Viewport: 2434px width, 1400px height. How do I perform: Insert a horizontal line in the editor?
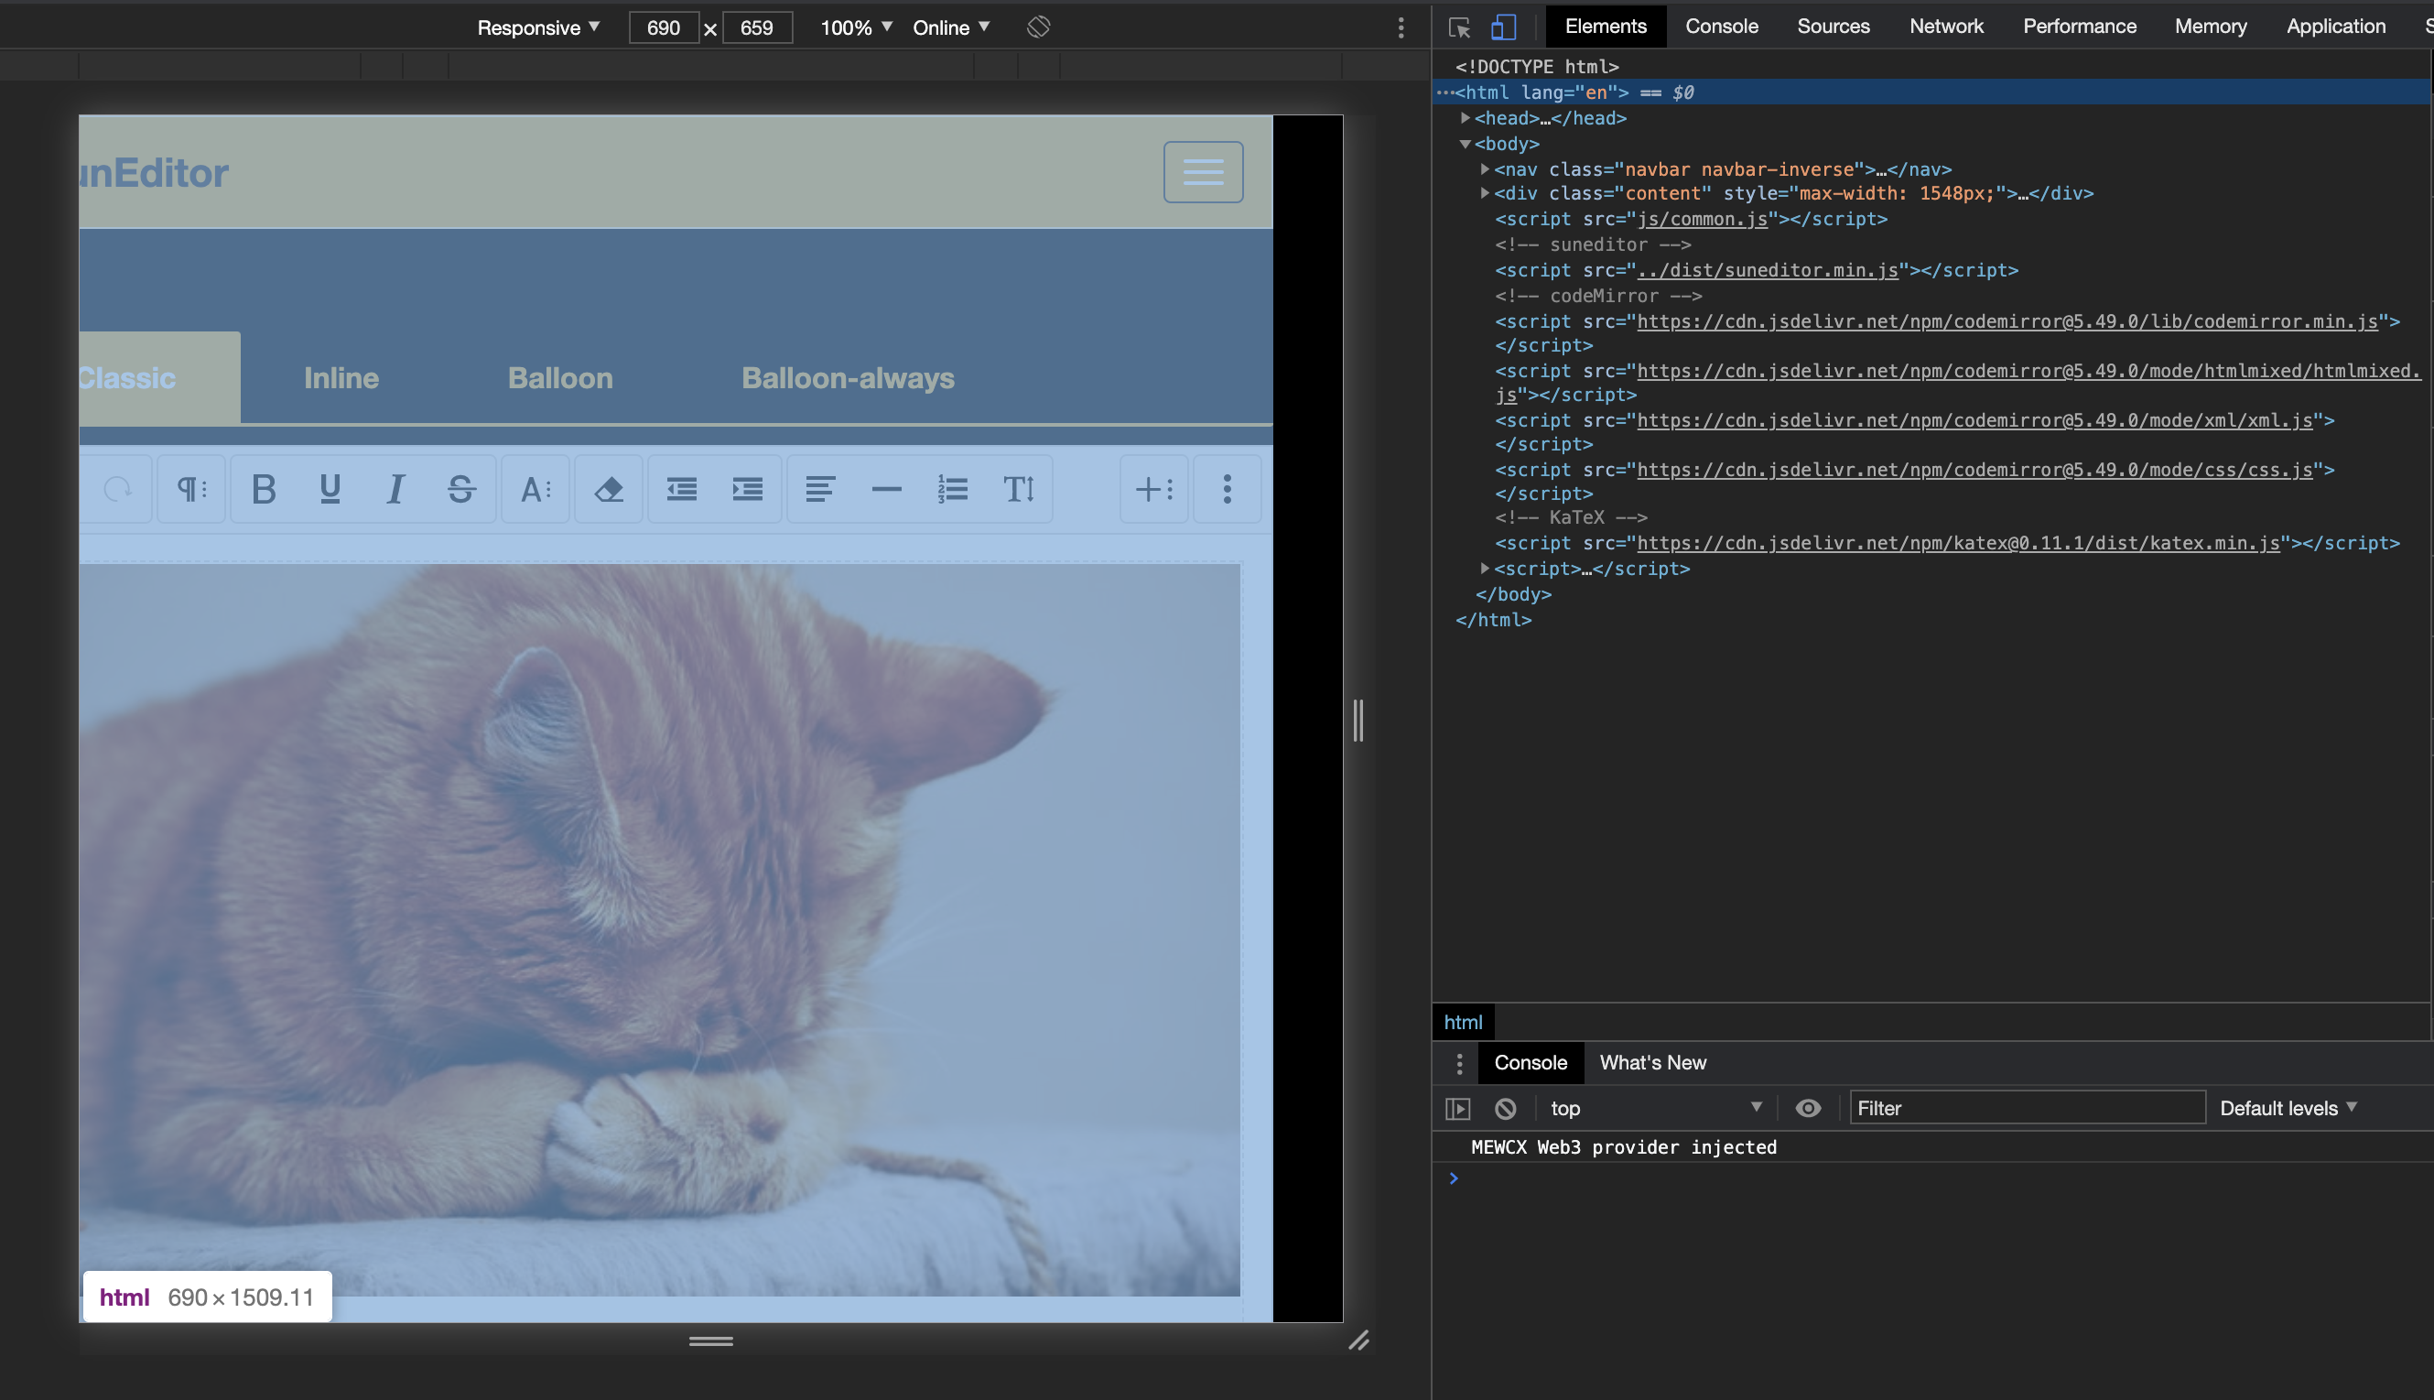887,490
